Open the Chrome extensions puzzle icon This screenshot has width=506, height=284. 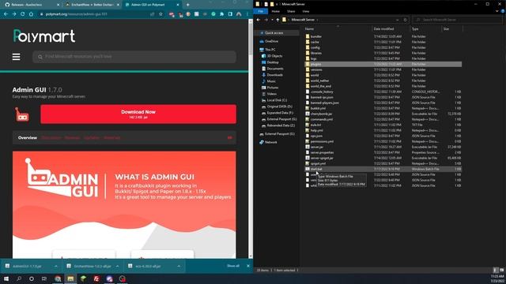[x=221, y=14]
